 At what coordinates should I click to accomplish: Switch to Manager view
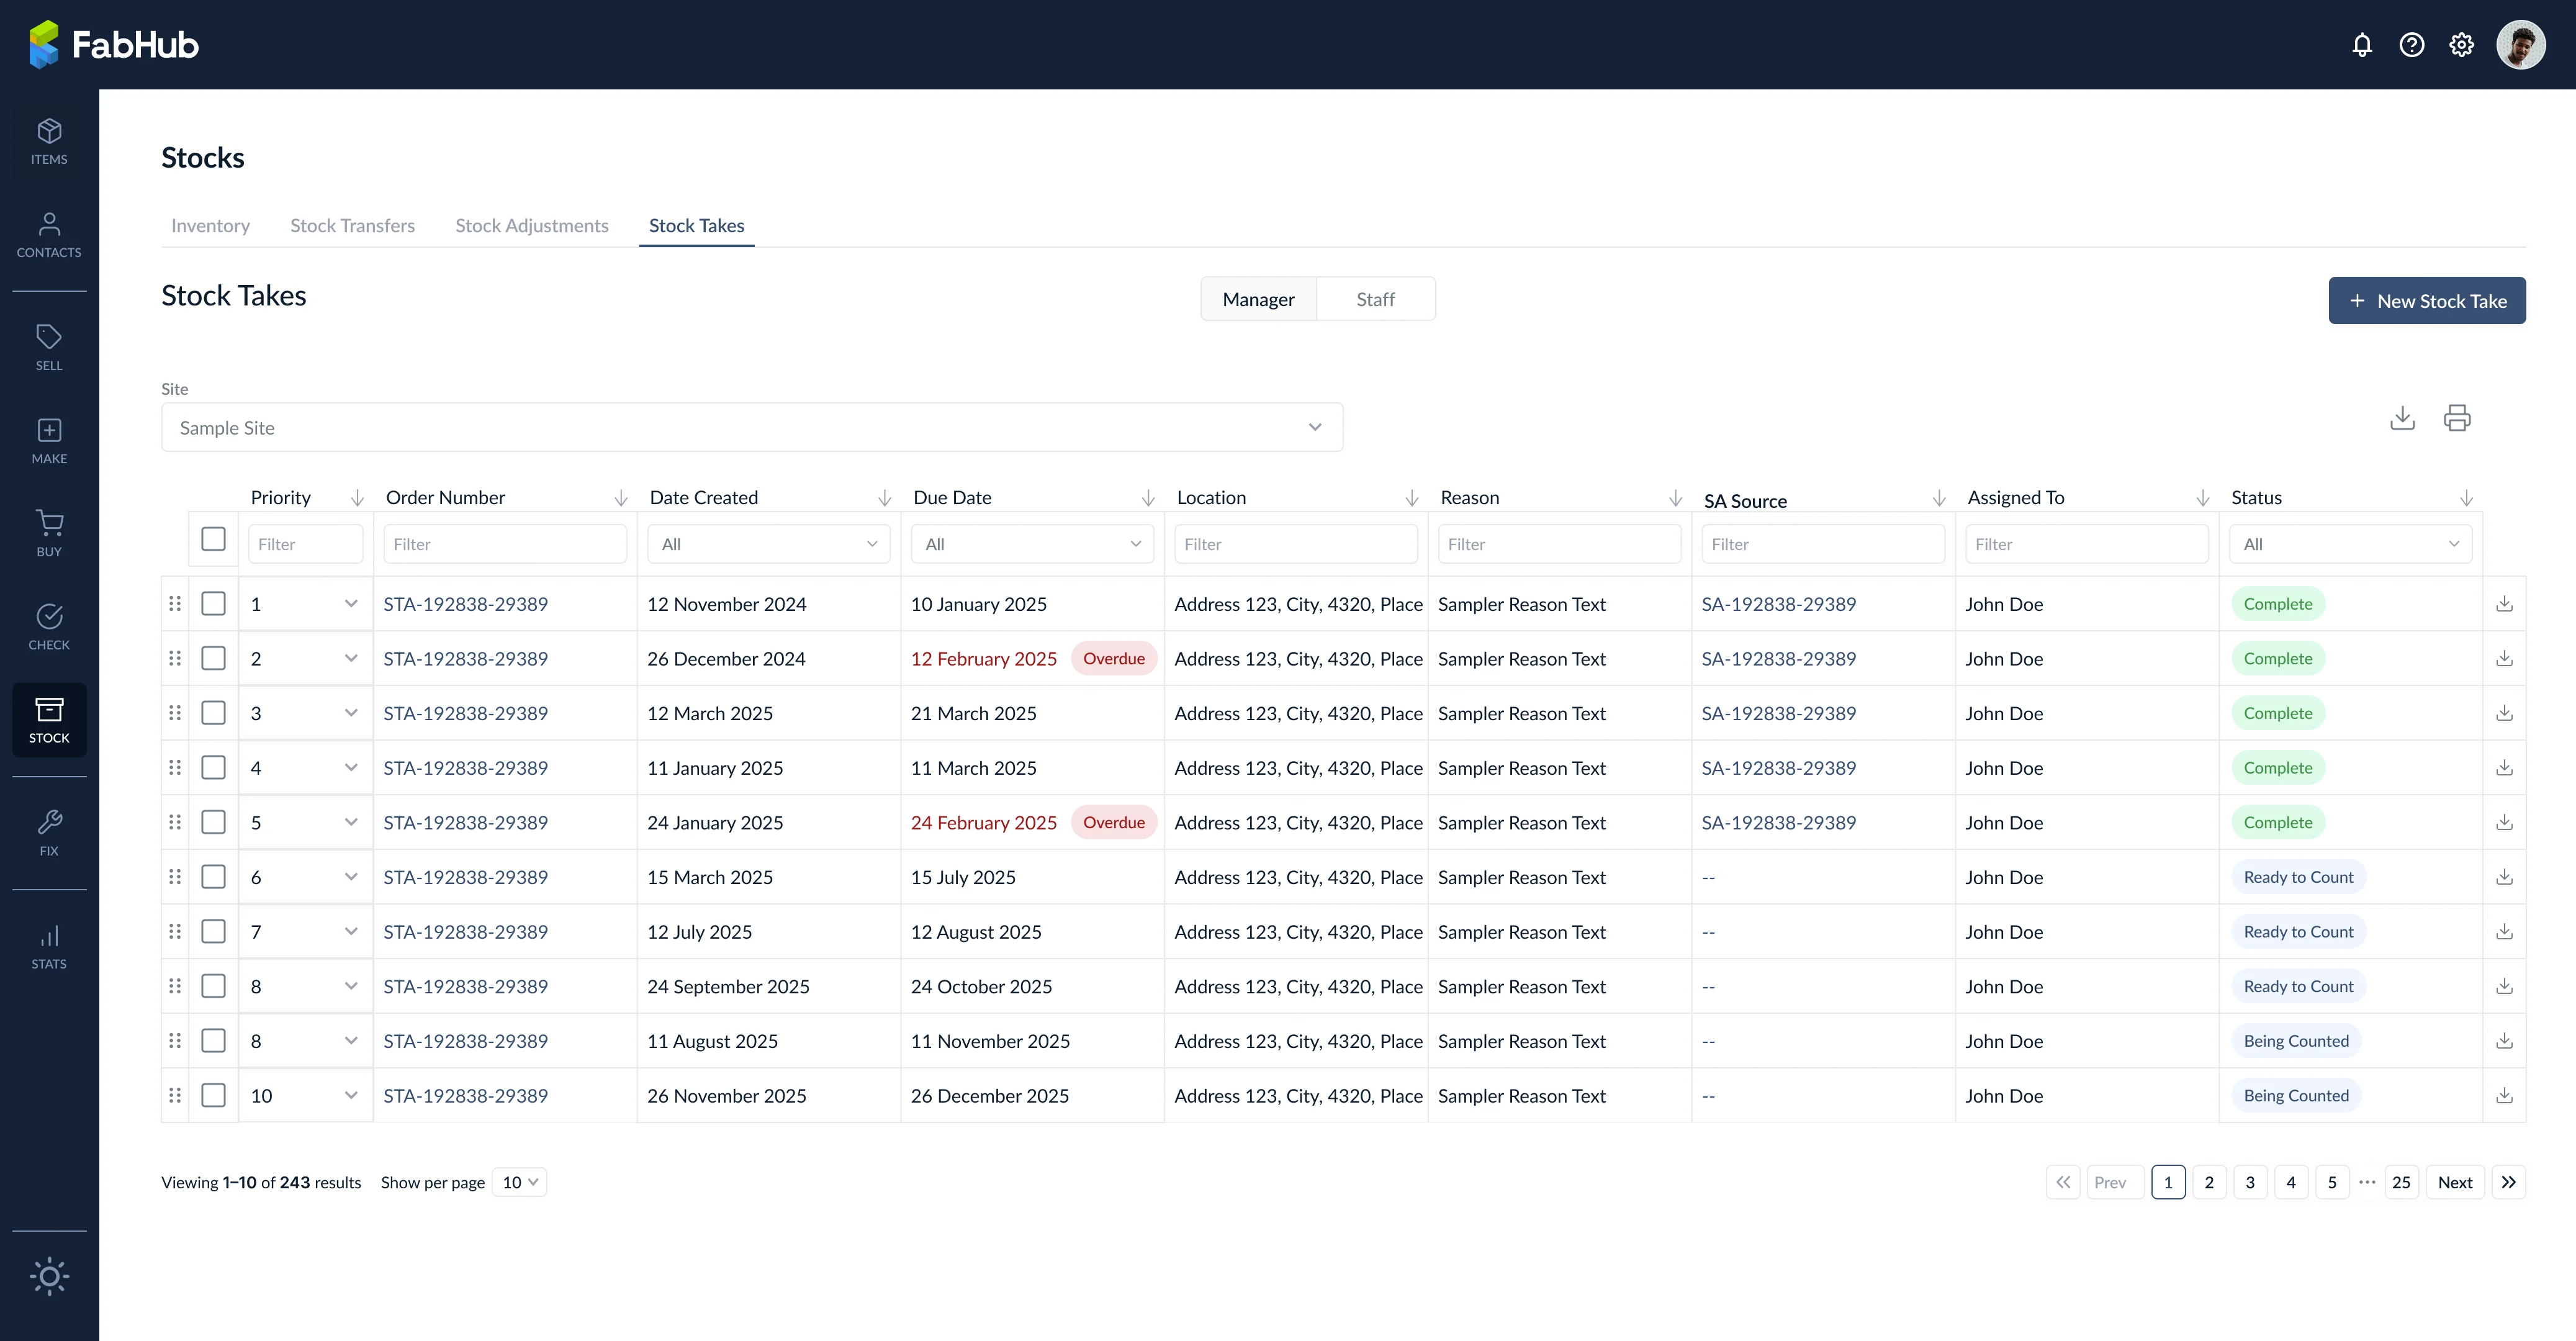click(x=1258, y=299)
